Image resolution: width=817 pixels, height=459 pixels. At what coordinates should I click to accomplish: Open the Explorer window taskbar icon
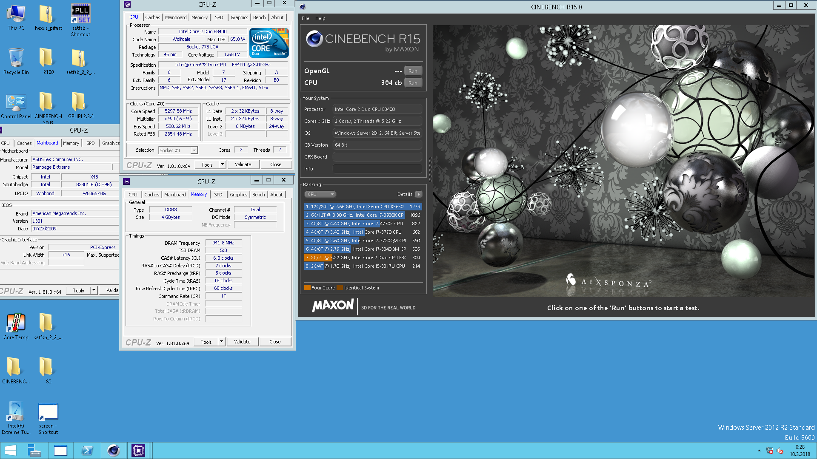(60, 450)
